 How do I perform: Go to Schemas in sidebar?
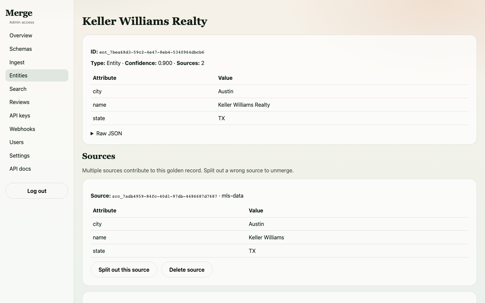pos(37,49)
